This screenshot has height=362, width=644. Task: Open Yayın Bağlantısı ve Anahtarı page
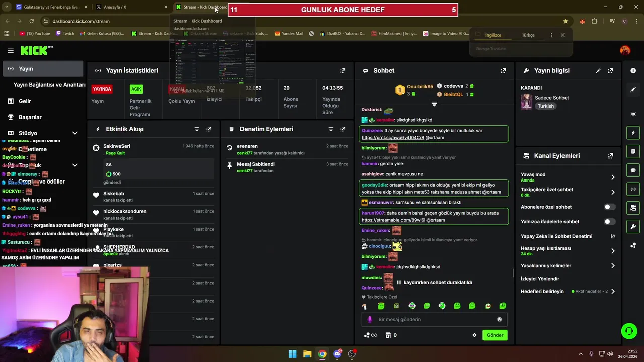tap(49, 85)
